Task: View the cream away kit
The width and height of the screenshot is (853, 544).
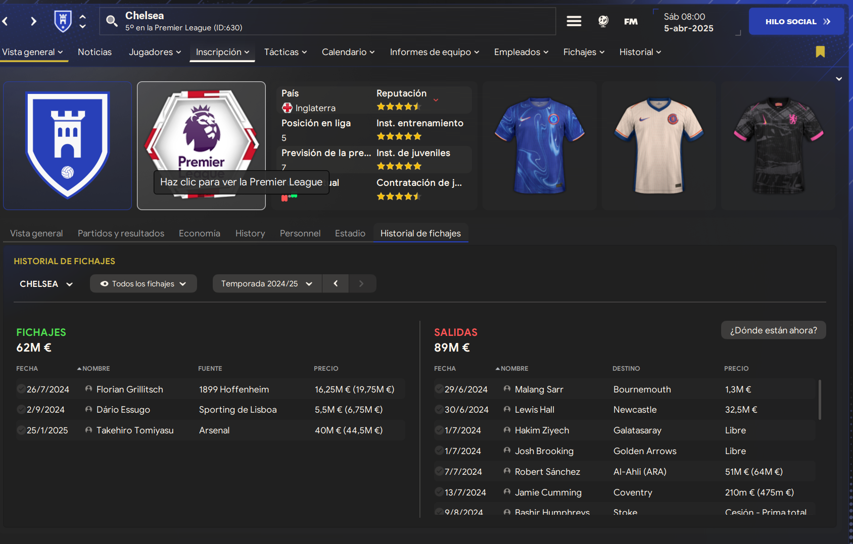Action: coord(659,145)
